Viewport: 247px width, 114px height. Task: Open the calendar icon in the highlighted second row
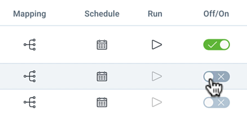102,76
